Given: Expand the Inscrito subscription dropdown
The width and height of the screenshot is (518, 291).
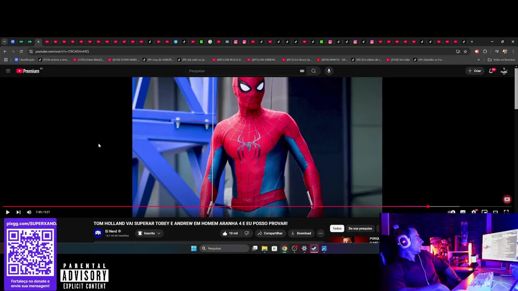Looking at the screenshot, I should tap(149, 233).
